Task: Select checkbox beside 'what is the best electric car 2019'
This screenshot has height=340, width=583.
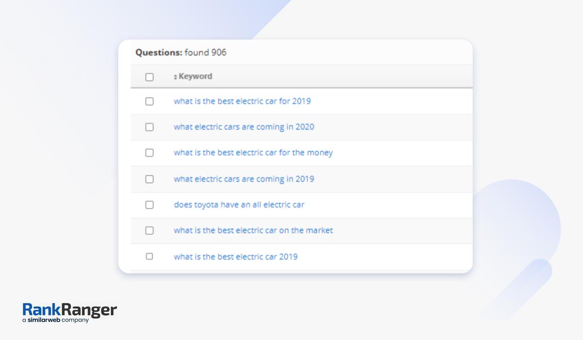Action: point(149,256)
